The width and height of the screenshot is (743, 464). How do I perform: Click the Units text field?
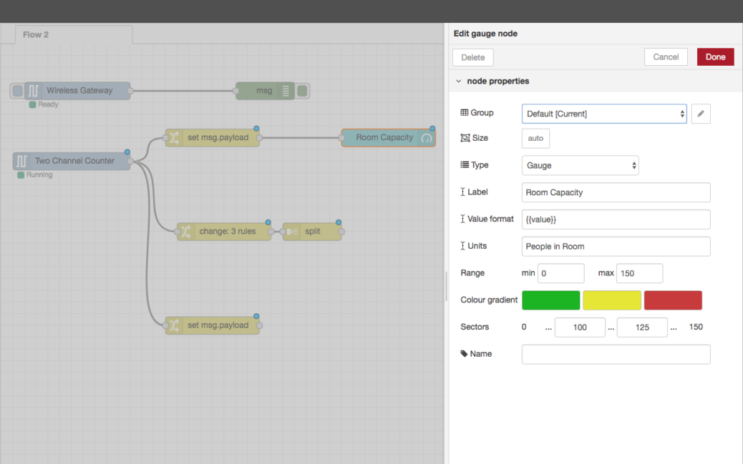click(x=615, y=246)
